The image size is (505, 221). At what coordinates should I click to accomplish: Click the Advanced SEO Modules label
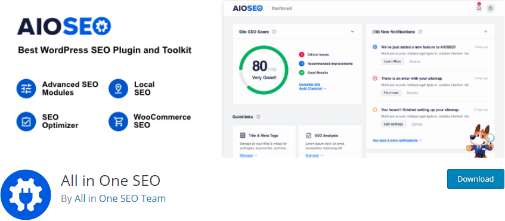[x=70, y=89]
